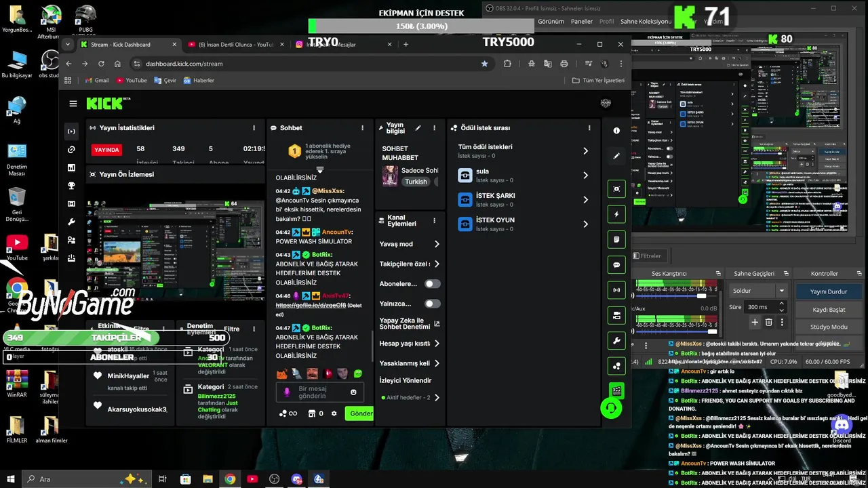Switch to the İnsan Dertli Olunca YouTube tab
Viewport: 868px width, 488px height.
pyautogui.click(x=236, y=45)
